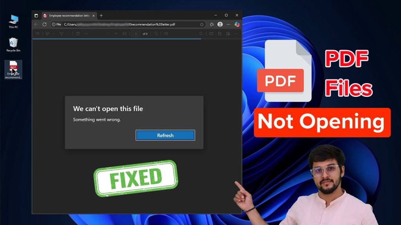Select the "Something went wrong." message
Screen dimensions: 401x225
coord(97,120)
